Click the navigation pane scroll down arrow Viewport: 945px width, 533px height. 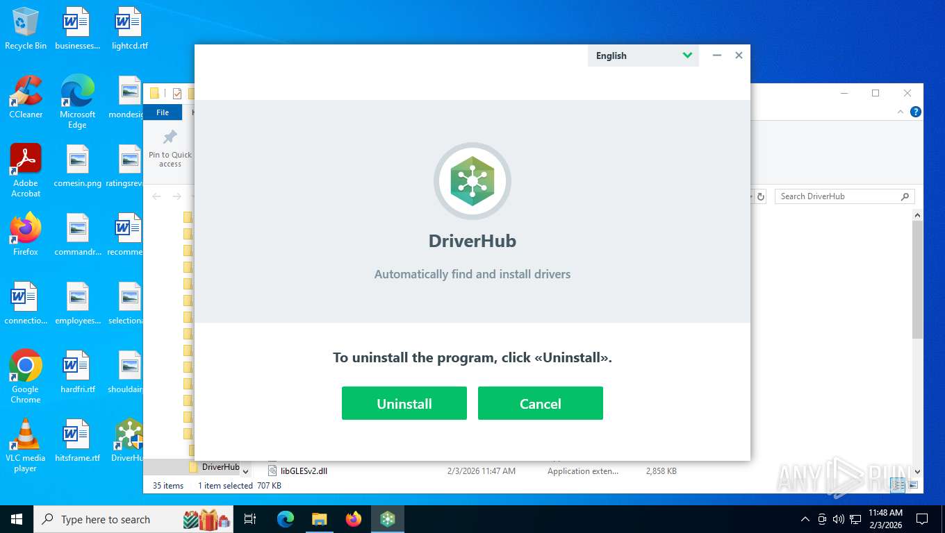(x=245, y=472)
